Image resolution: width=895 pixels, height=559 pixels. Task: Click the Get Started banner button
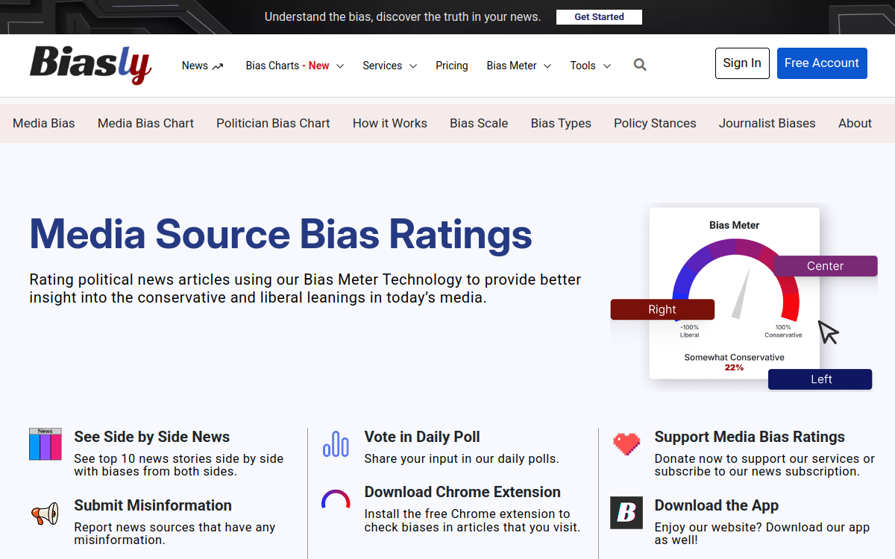[x=599, y=17]
